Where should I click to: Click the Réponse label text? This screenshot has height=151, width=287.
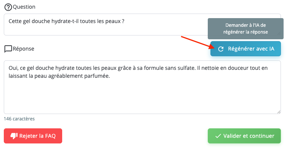(x=24, y=49)
